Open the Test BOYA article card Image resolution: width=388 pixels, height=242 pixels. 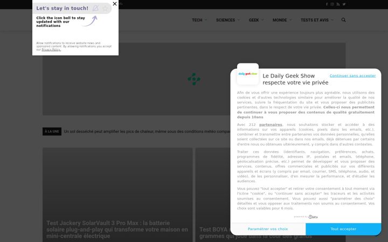point(213,195)
